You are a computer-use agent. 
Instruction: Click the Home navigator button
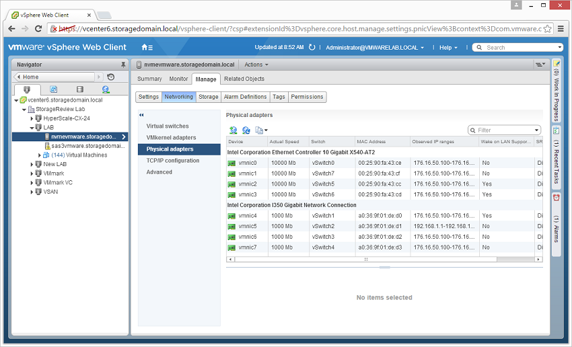(x=54, y=77)
